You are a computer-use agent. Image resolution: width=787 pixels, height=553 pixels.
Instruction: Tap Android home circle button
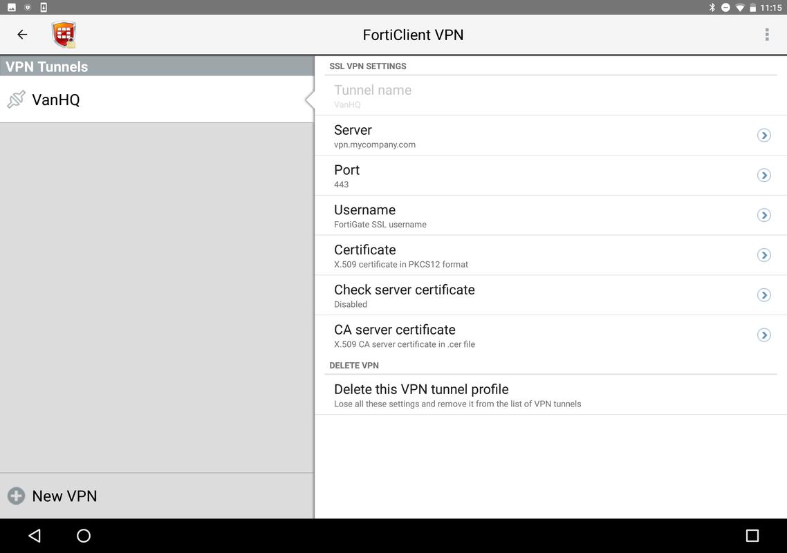84,536
